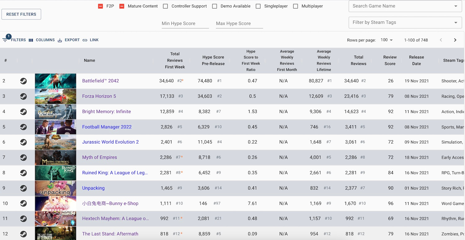Click release date 19 Nov 2021
The image size is (465, 240).
tap(417, 81)
